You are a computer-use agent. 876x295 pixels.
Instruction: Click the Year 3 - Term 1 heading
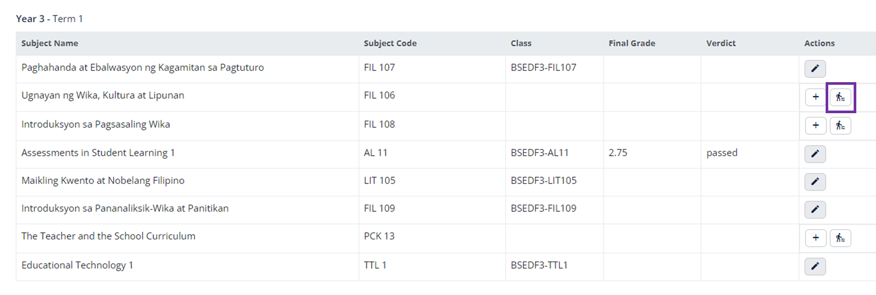49,19
